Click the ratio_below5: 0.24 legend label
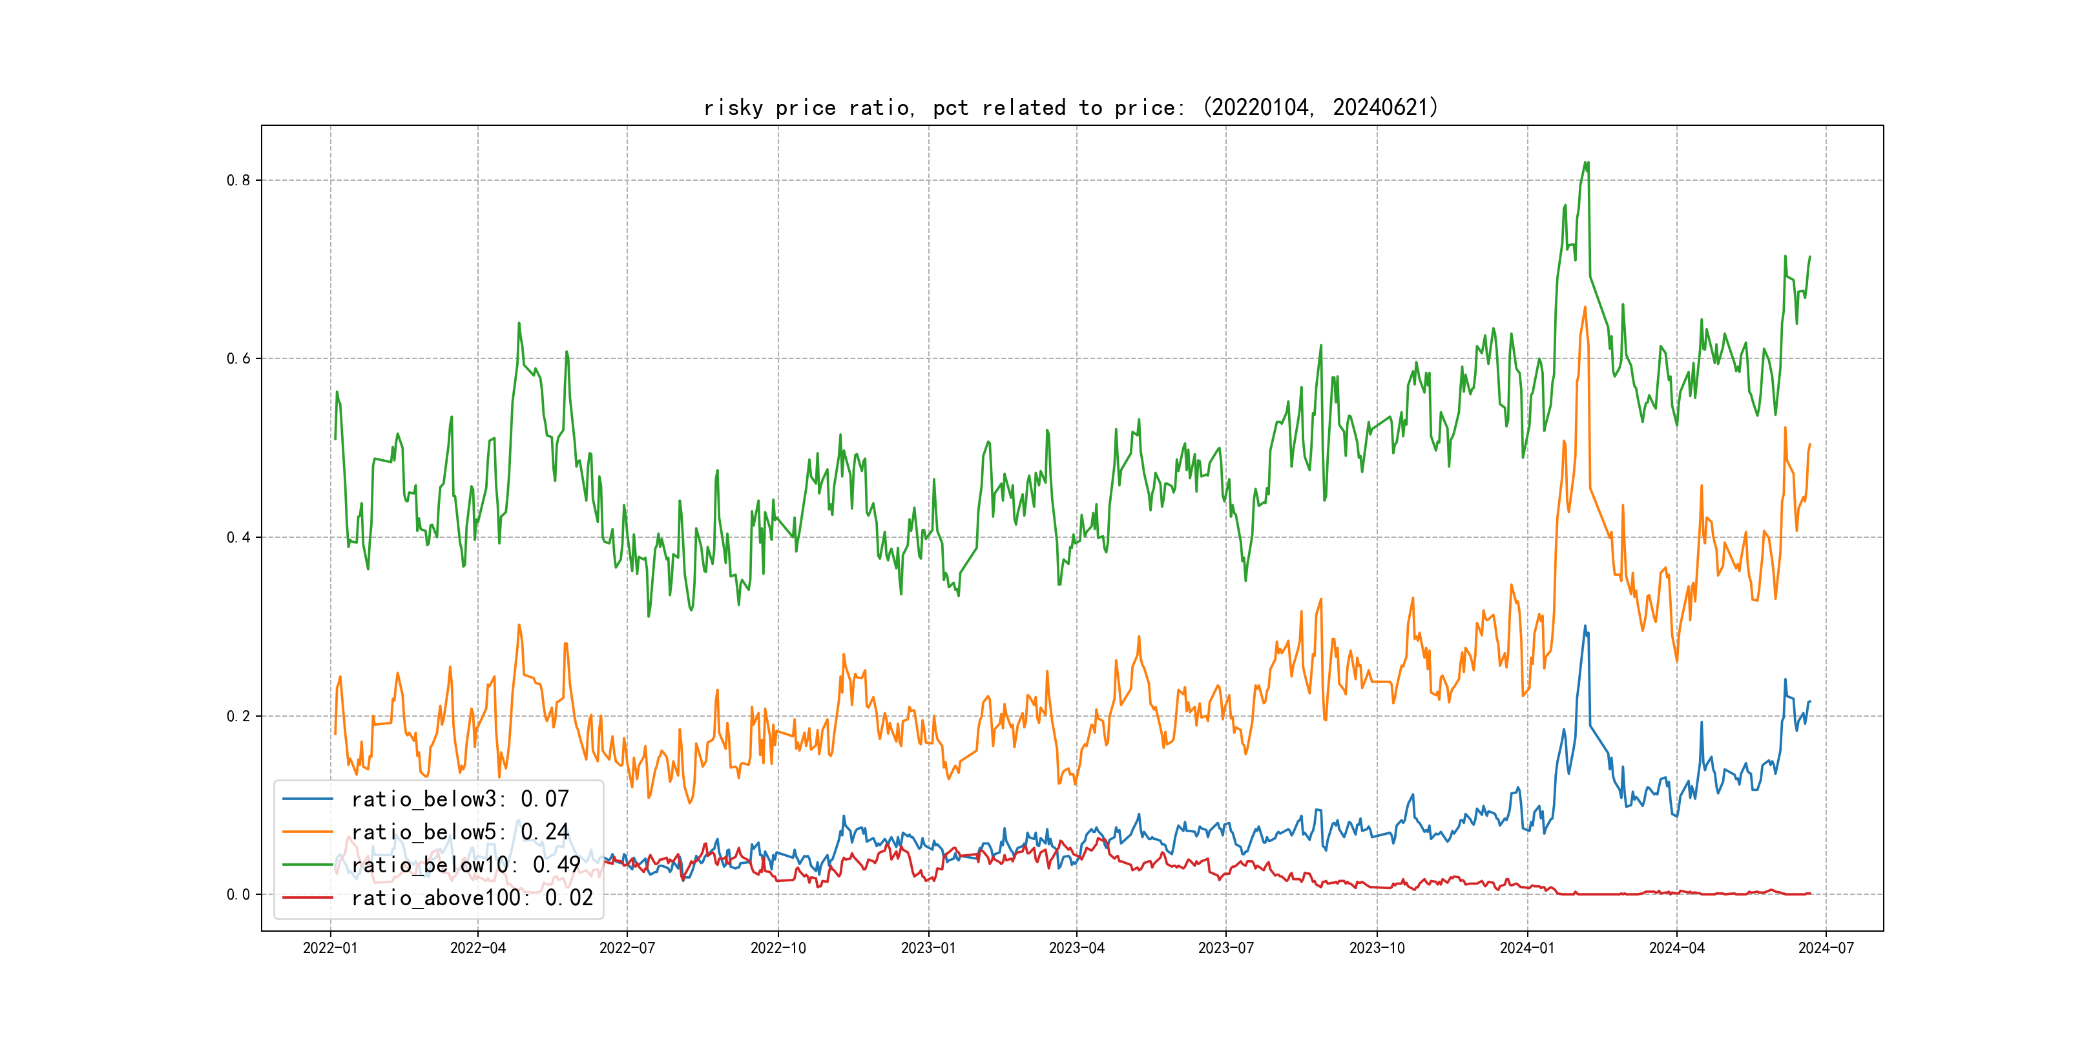The width and height of the screenshot is (2093, 1046). point(460,832)
